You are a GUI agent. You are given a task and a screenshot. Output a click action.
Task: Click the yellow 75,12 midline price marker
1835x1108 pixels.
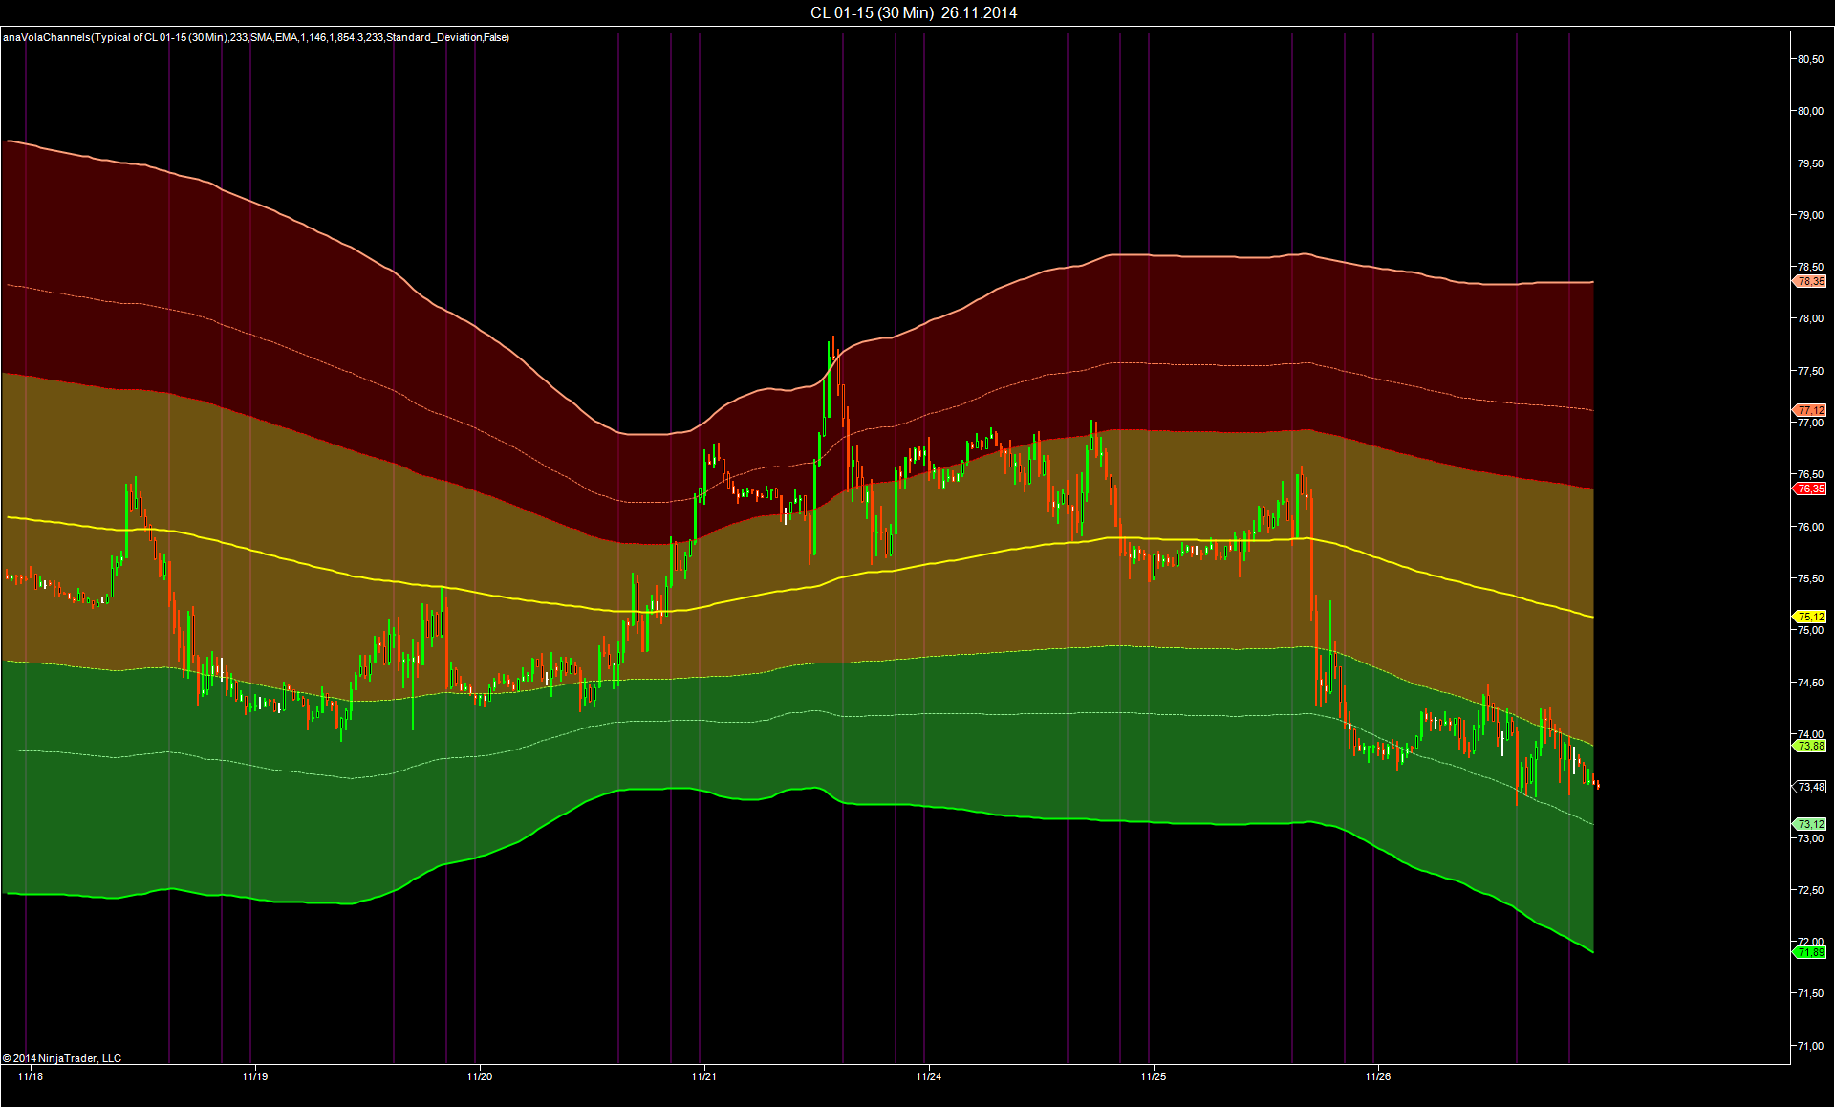(x=1810, y=617)
